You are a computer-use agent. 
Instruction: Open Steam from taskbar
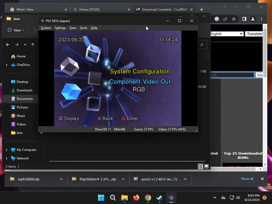pos(159,198)
